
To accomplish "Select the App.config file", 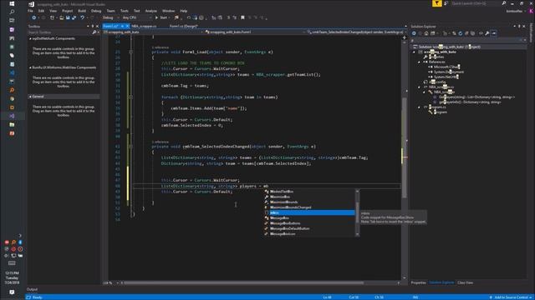I will pos(437,82).
